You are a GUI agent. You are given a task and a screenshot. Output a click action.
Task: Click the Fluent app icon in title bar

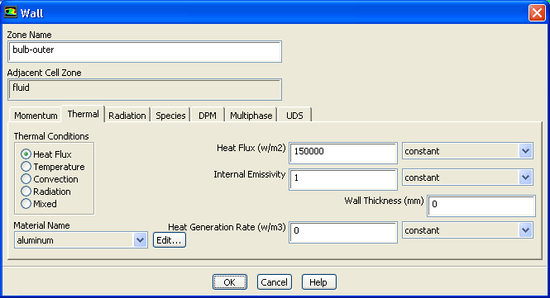pyautogui.click(x=10, y=12)
